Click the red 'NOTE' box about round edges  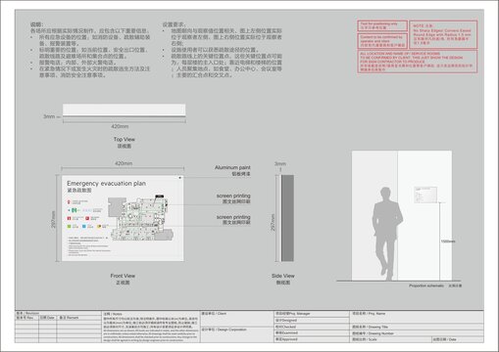coord(443,35)
